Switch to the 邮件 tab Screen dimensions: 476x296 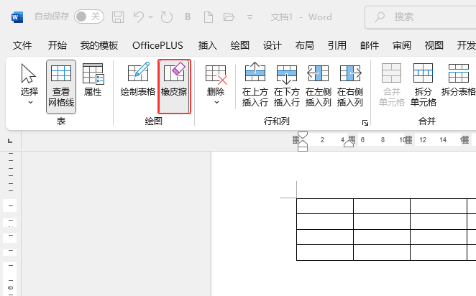(370, 45)
